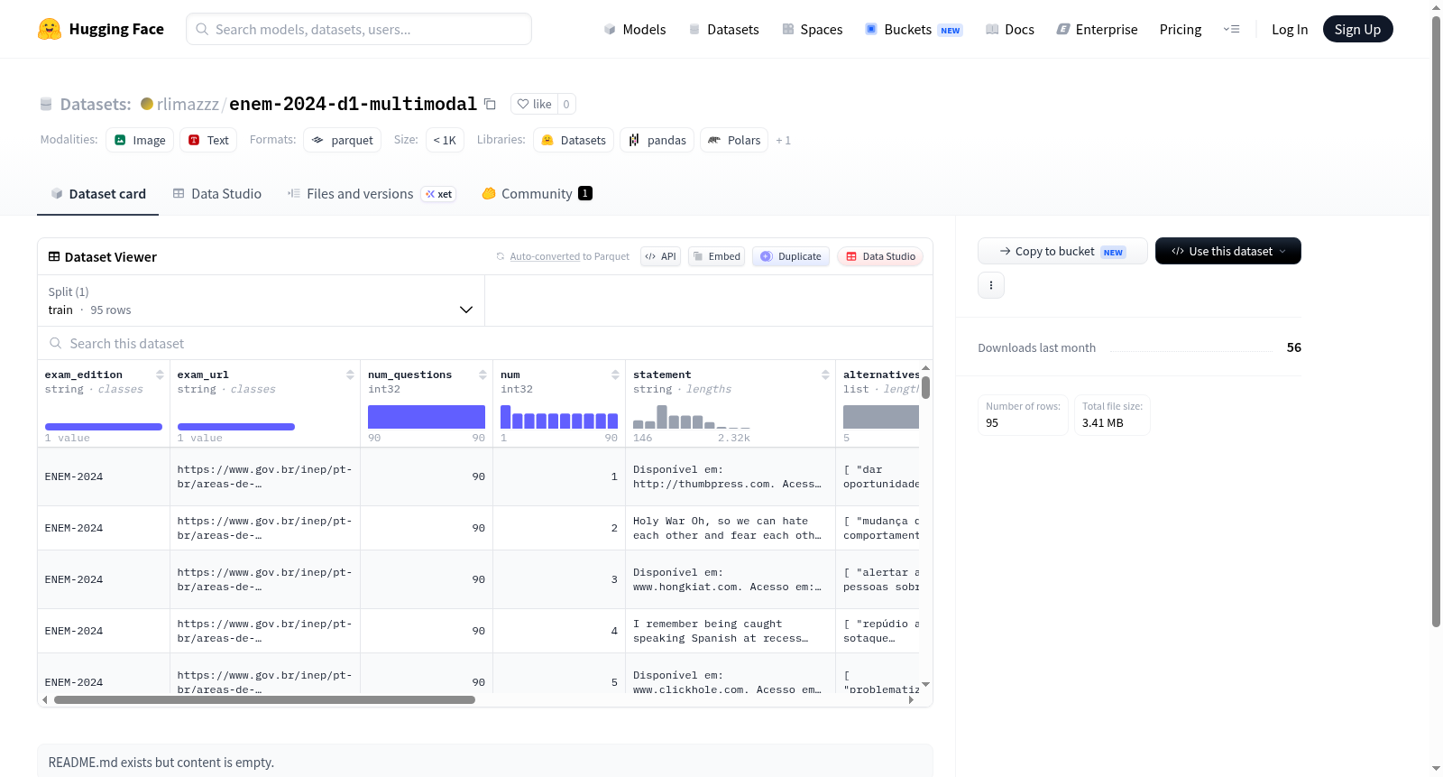Click the rlimazzz user avatar

(147, 104)
